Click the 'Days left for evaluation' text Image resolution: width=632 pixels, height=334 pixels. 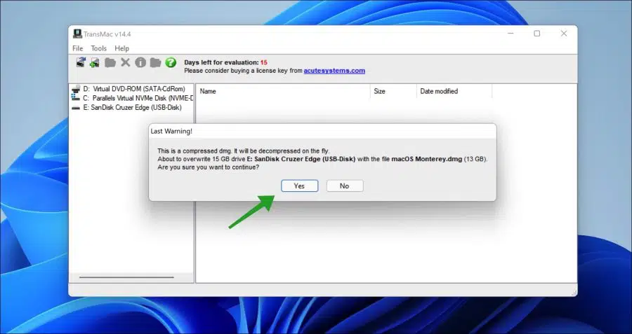pos(221,62)
